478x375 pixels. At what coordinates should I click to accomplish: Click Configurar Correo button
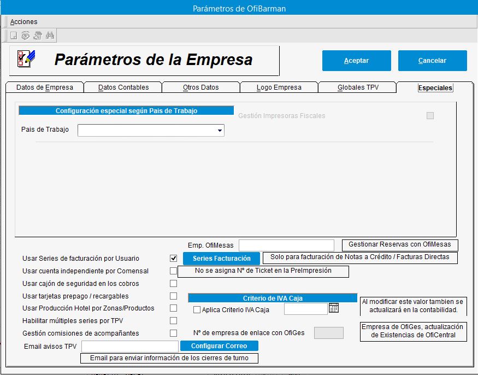coord(219,345)
